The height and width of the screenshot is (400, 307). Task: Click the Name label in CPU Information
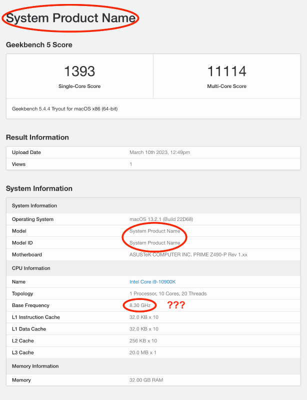pyautogui.click(x=18, y=281)
